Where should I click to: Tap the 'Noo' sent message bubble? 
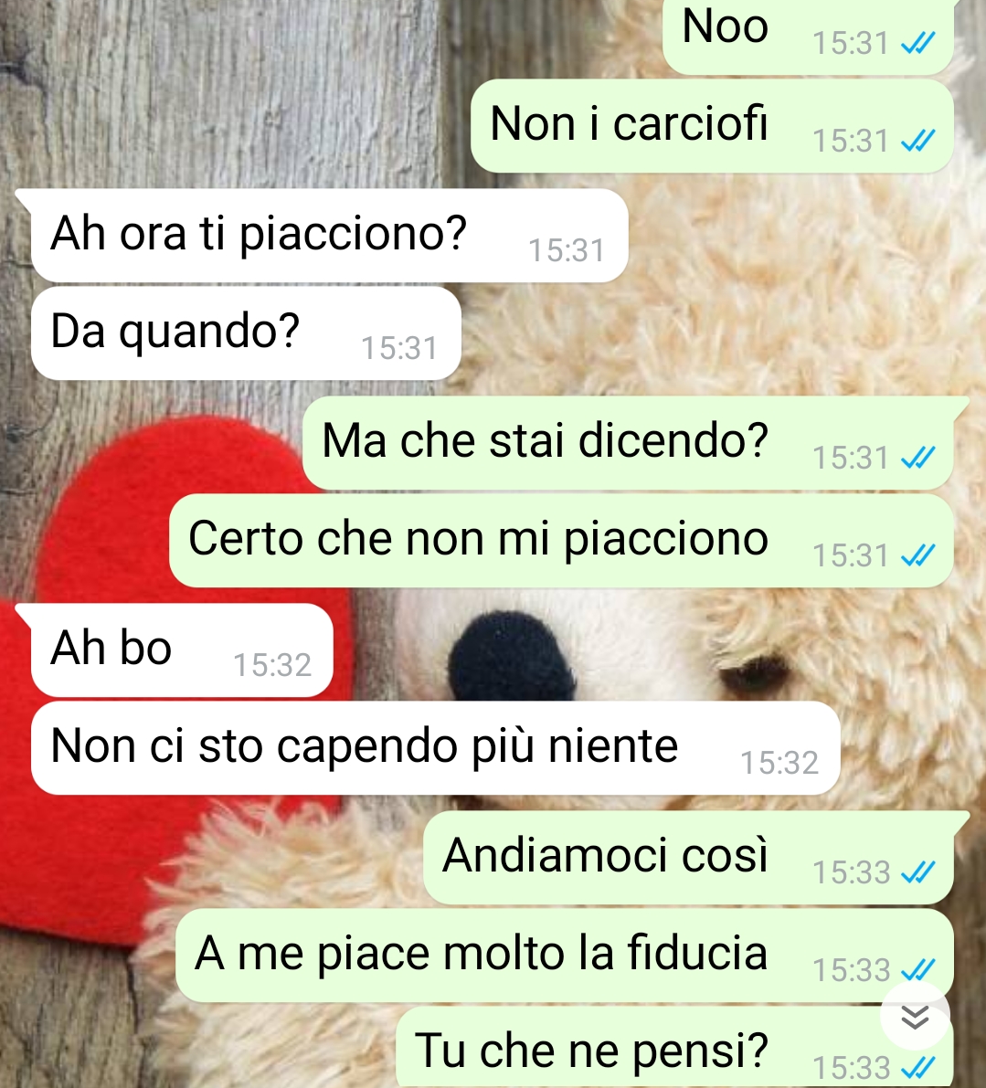pos(809,35)
